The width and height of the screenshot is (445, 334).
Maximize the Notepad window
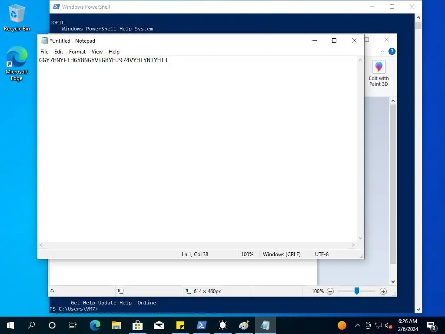pyautogui.click(x=334, y=40)
